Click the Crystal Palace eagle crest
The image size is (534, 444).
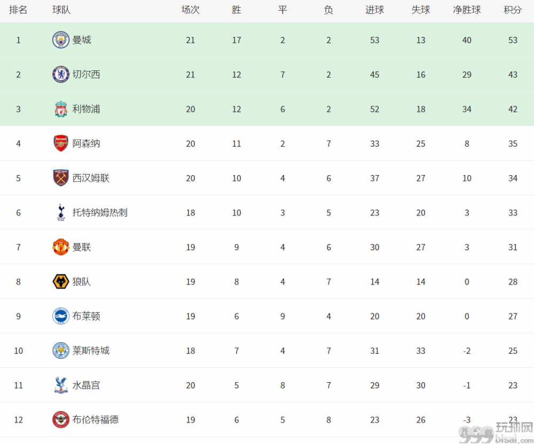pyautogui.click(x=61, y=385)
